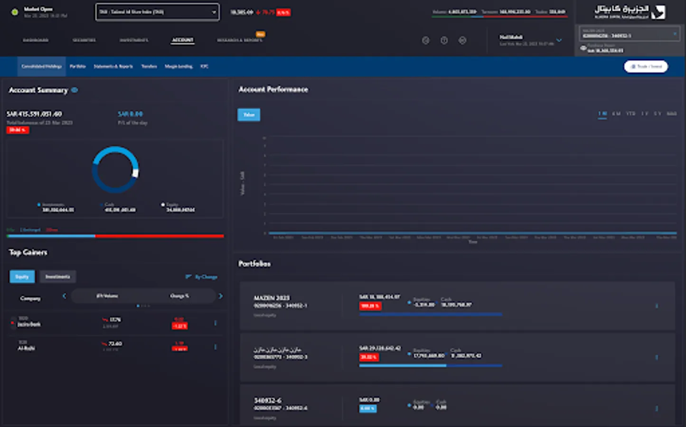Click the eye icon beside purchasing power
Viewport: 686px width, 427px height.
[x=583, y=48]
